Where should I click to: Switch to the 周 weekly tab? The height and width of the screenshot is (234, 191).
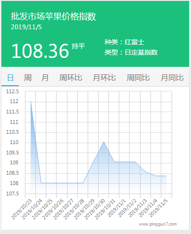28,78
